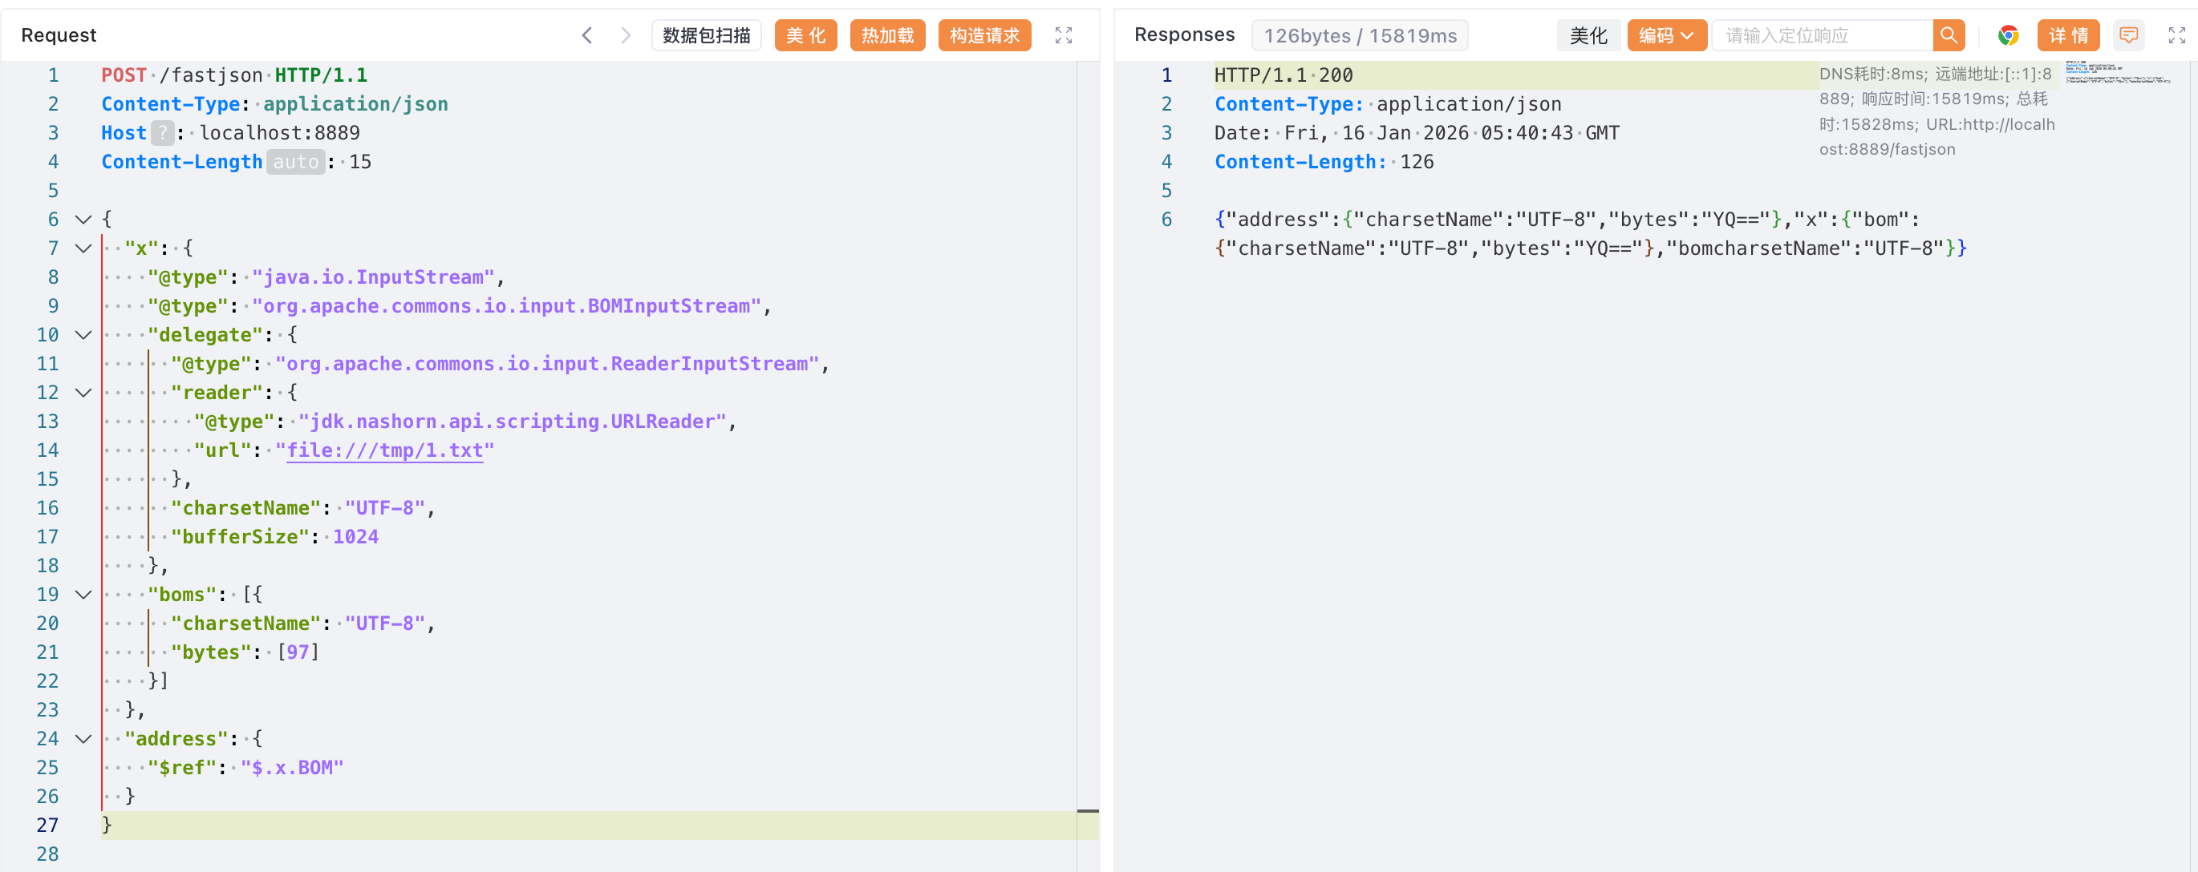
Task: Collapse the JSON root brace at line 6
Action: 83,220
